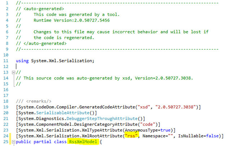Click 'Runtime Version:2.0.50727.5456' comment
Screen dimensions: 231x146
tap(71, 20)
